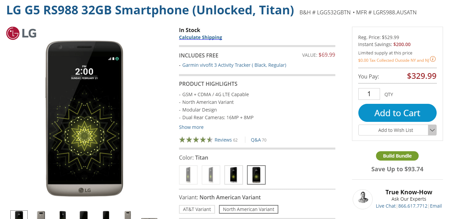Click the tax info circle icon
This screenshot has height=219, width=453.
[433, 59]
